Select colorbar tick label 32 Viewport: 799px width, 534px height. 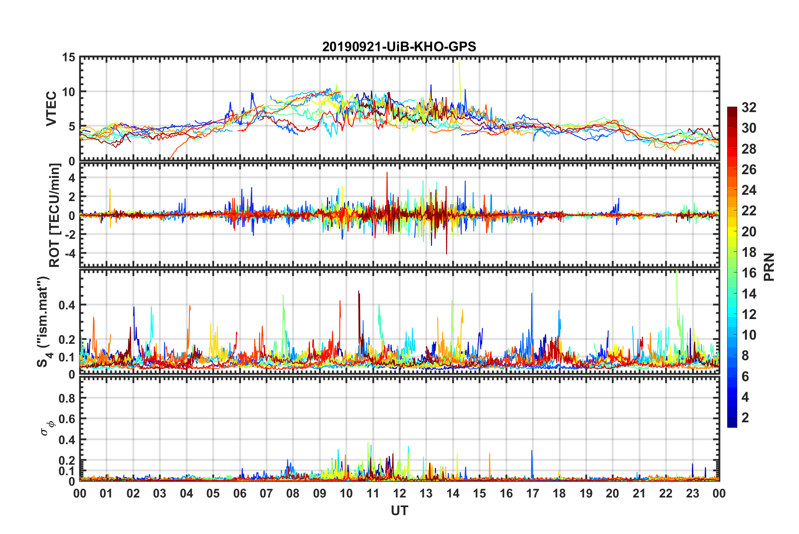tap(749, 107)
